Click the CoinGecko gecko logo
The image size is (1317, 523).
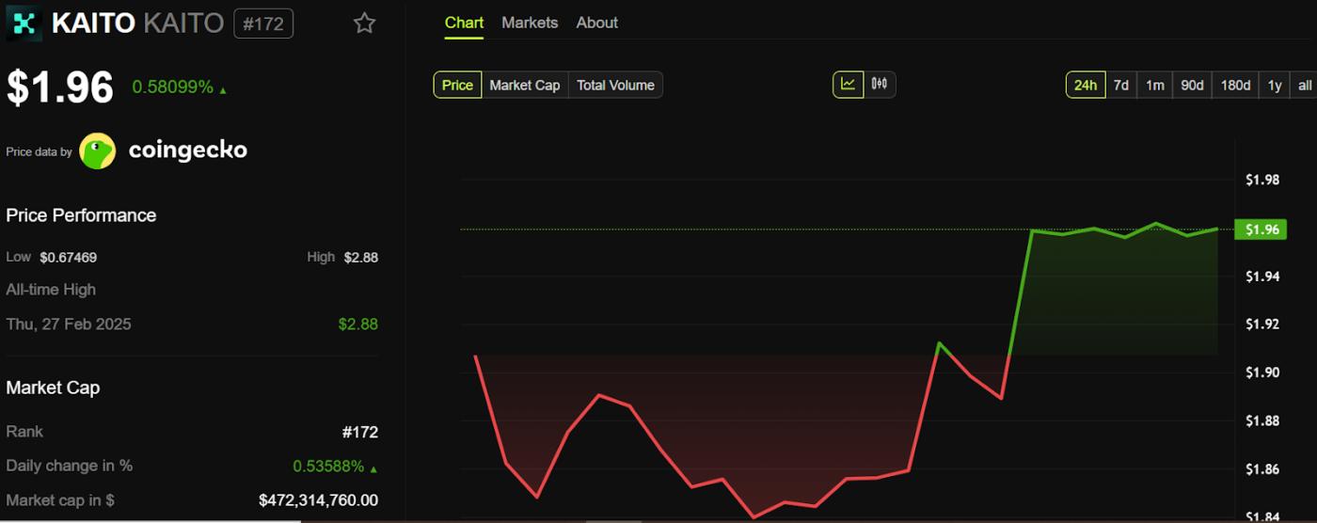coord(98,151)
